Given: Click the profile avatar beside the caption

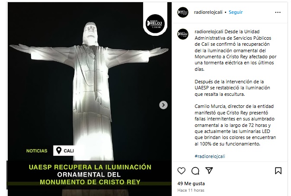Looking at the screenshot, I should 183,34.
